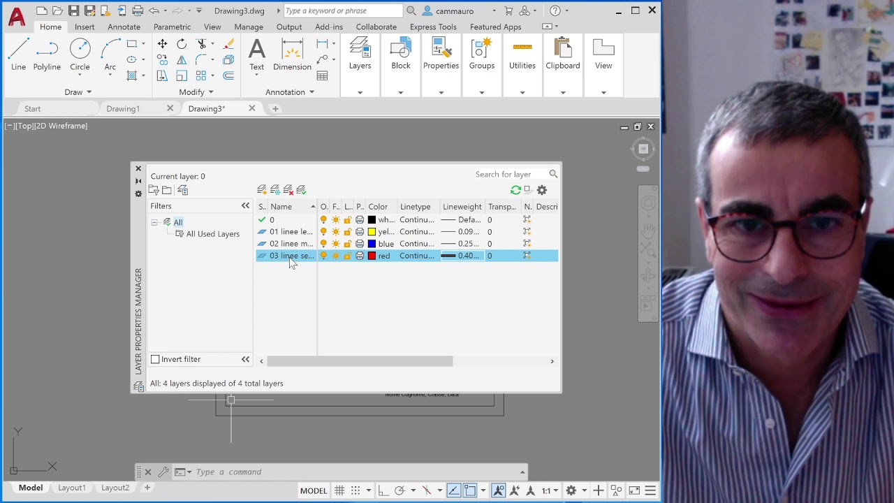Toggle Ortho mode in status bar
Screen dimensions: 894x503
click(383, 490)
